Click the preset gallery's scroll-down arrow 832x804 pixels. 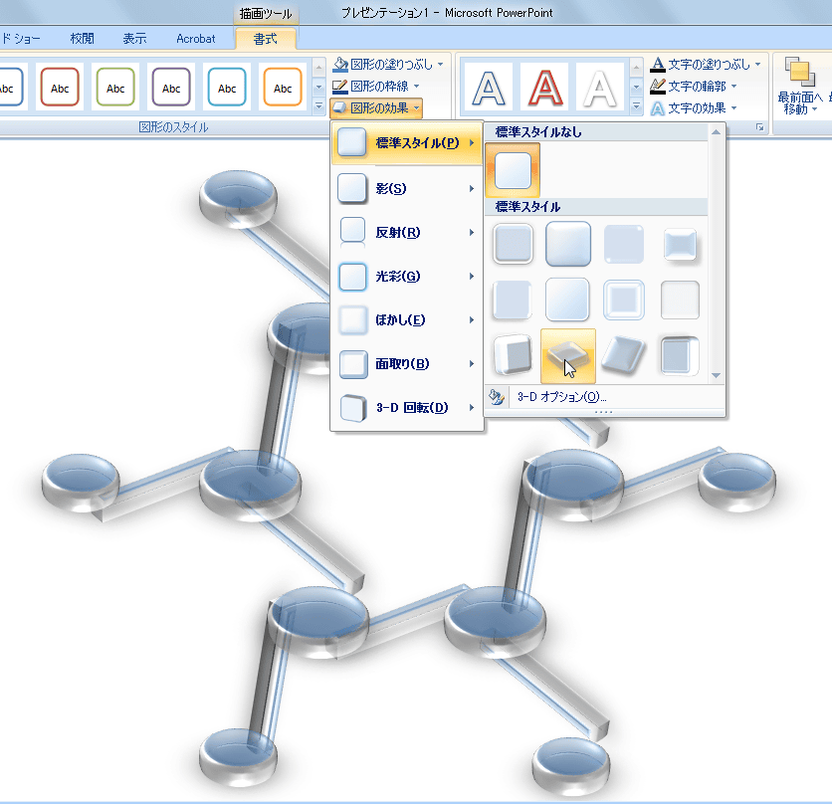[715, 375]
